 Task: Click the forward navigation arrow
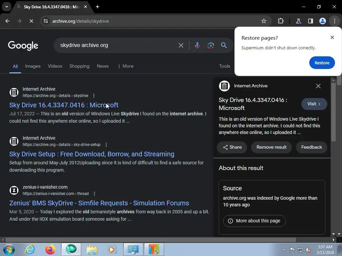coord(19,21)
